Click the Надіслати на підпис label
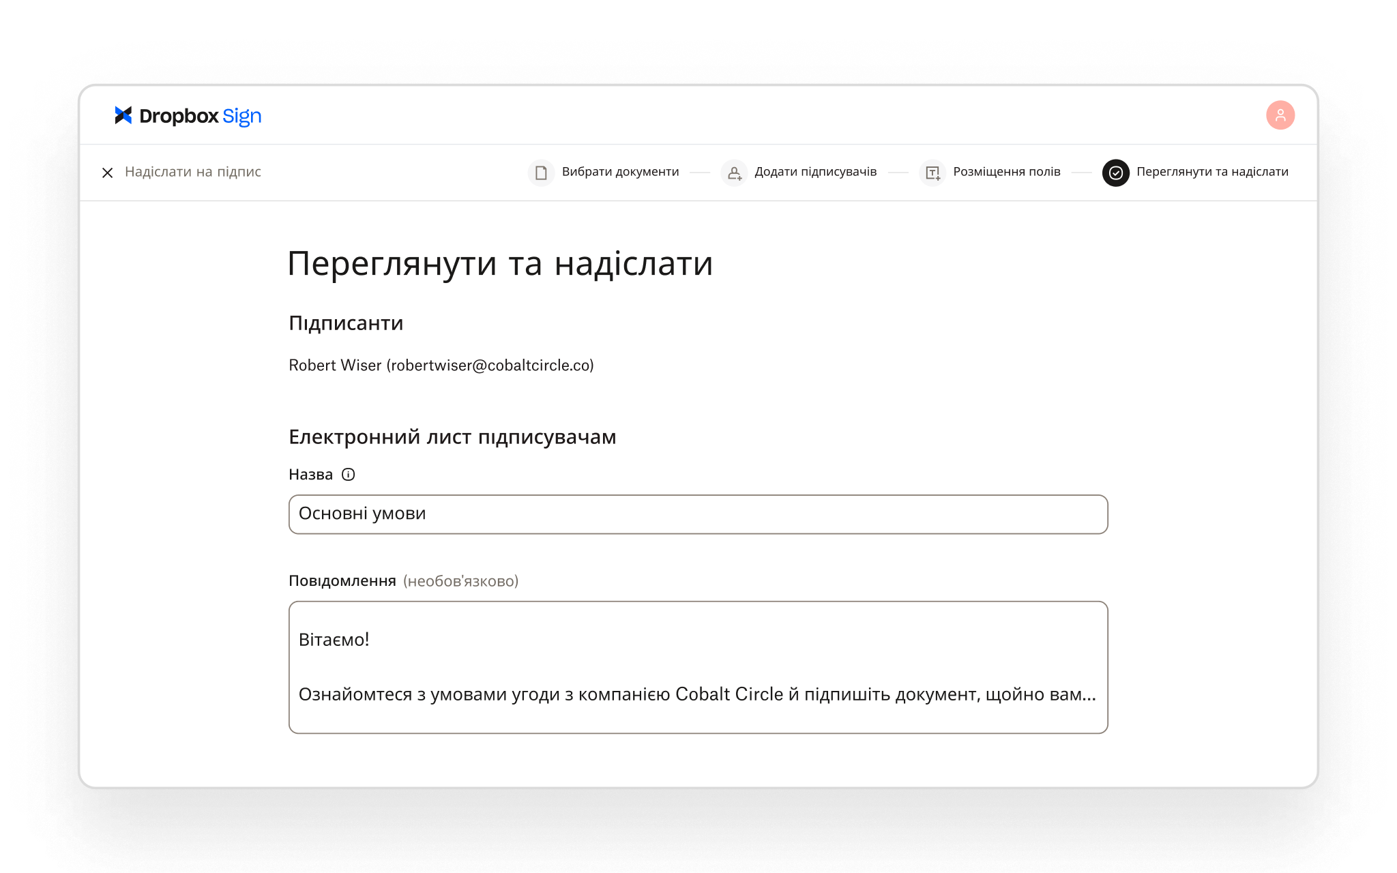This screenshot has width=1397, height=873. click(x=193, y=172)
